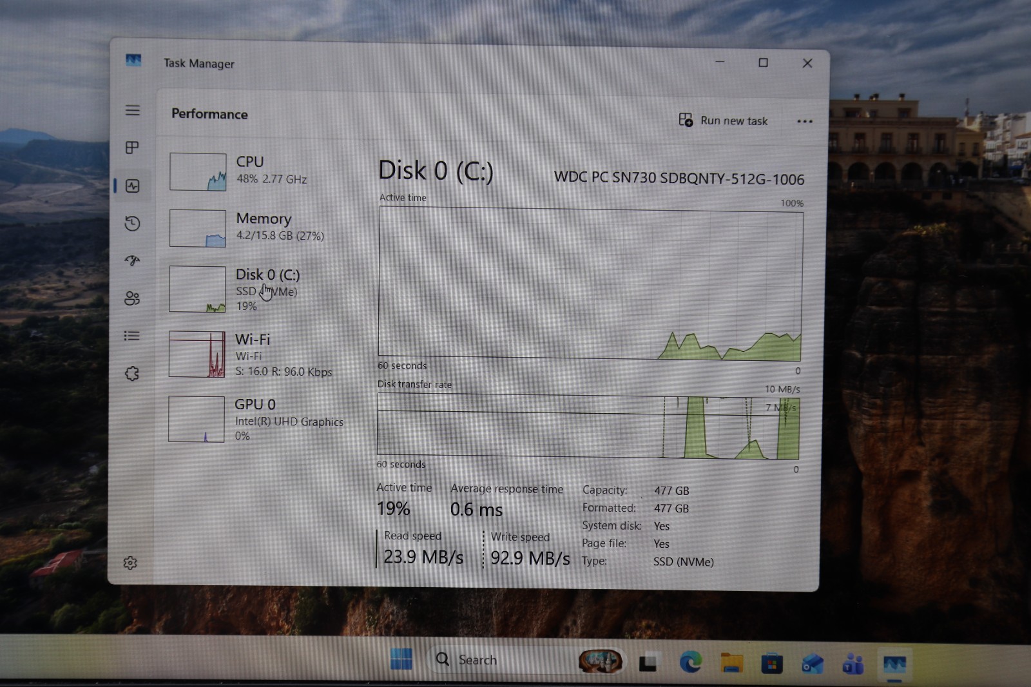Image resolution: width=1031 pixels, height=687 pixels.
Task: Click the SSD (NVMe) type value
Action: click(x=684, y=561)
